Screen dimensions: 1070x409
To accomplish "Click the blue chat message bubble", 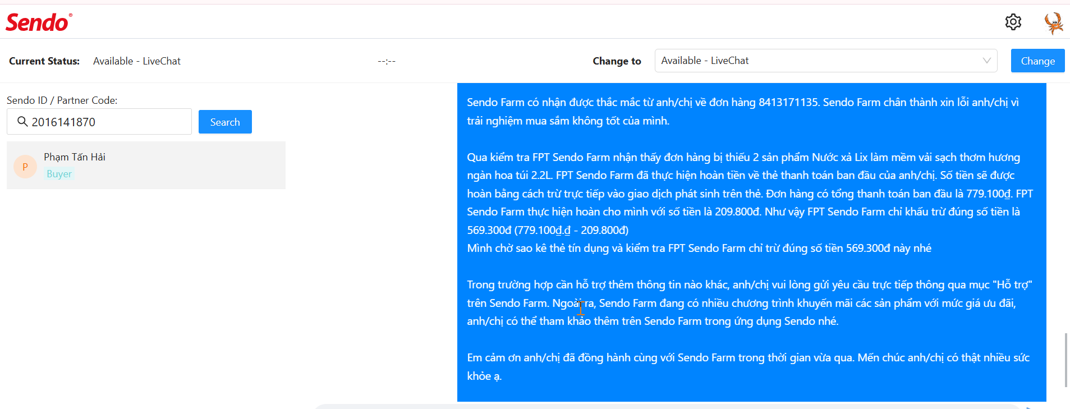I will pyautogui.click(x=751, y=242).
